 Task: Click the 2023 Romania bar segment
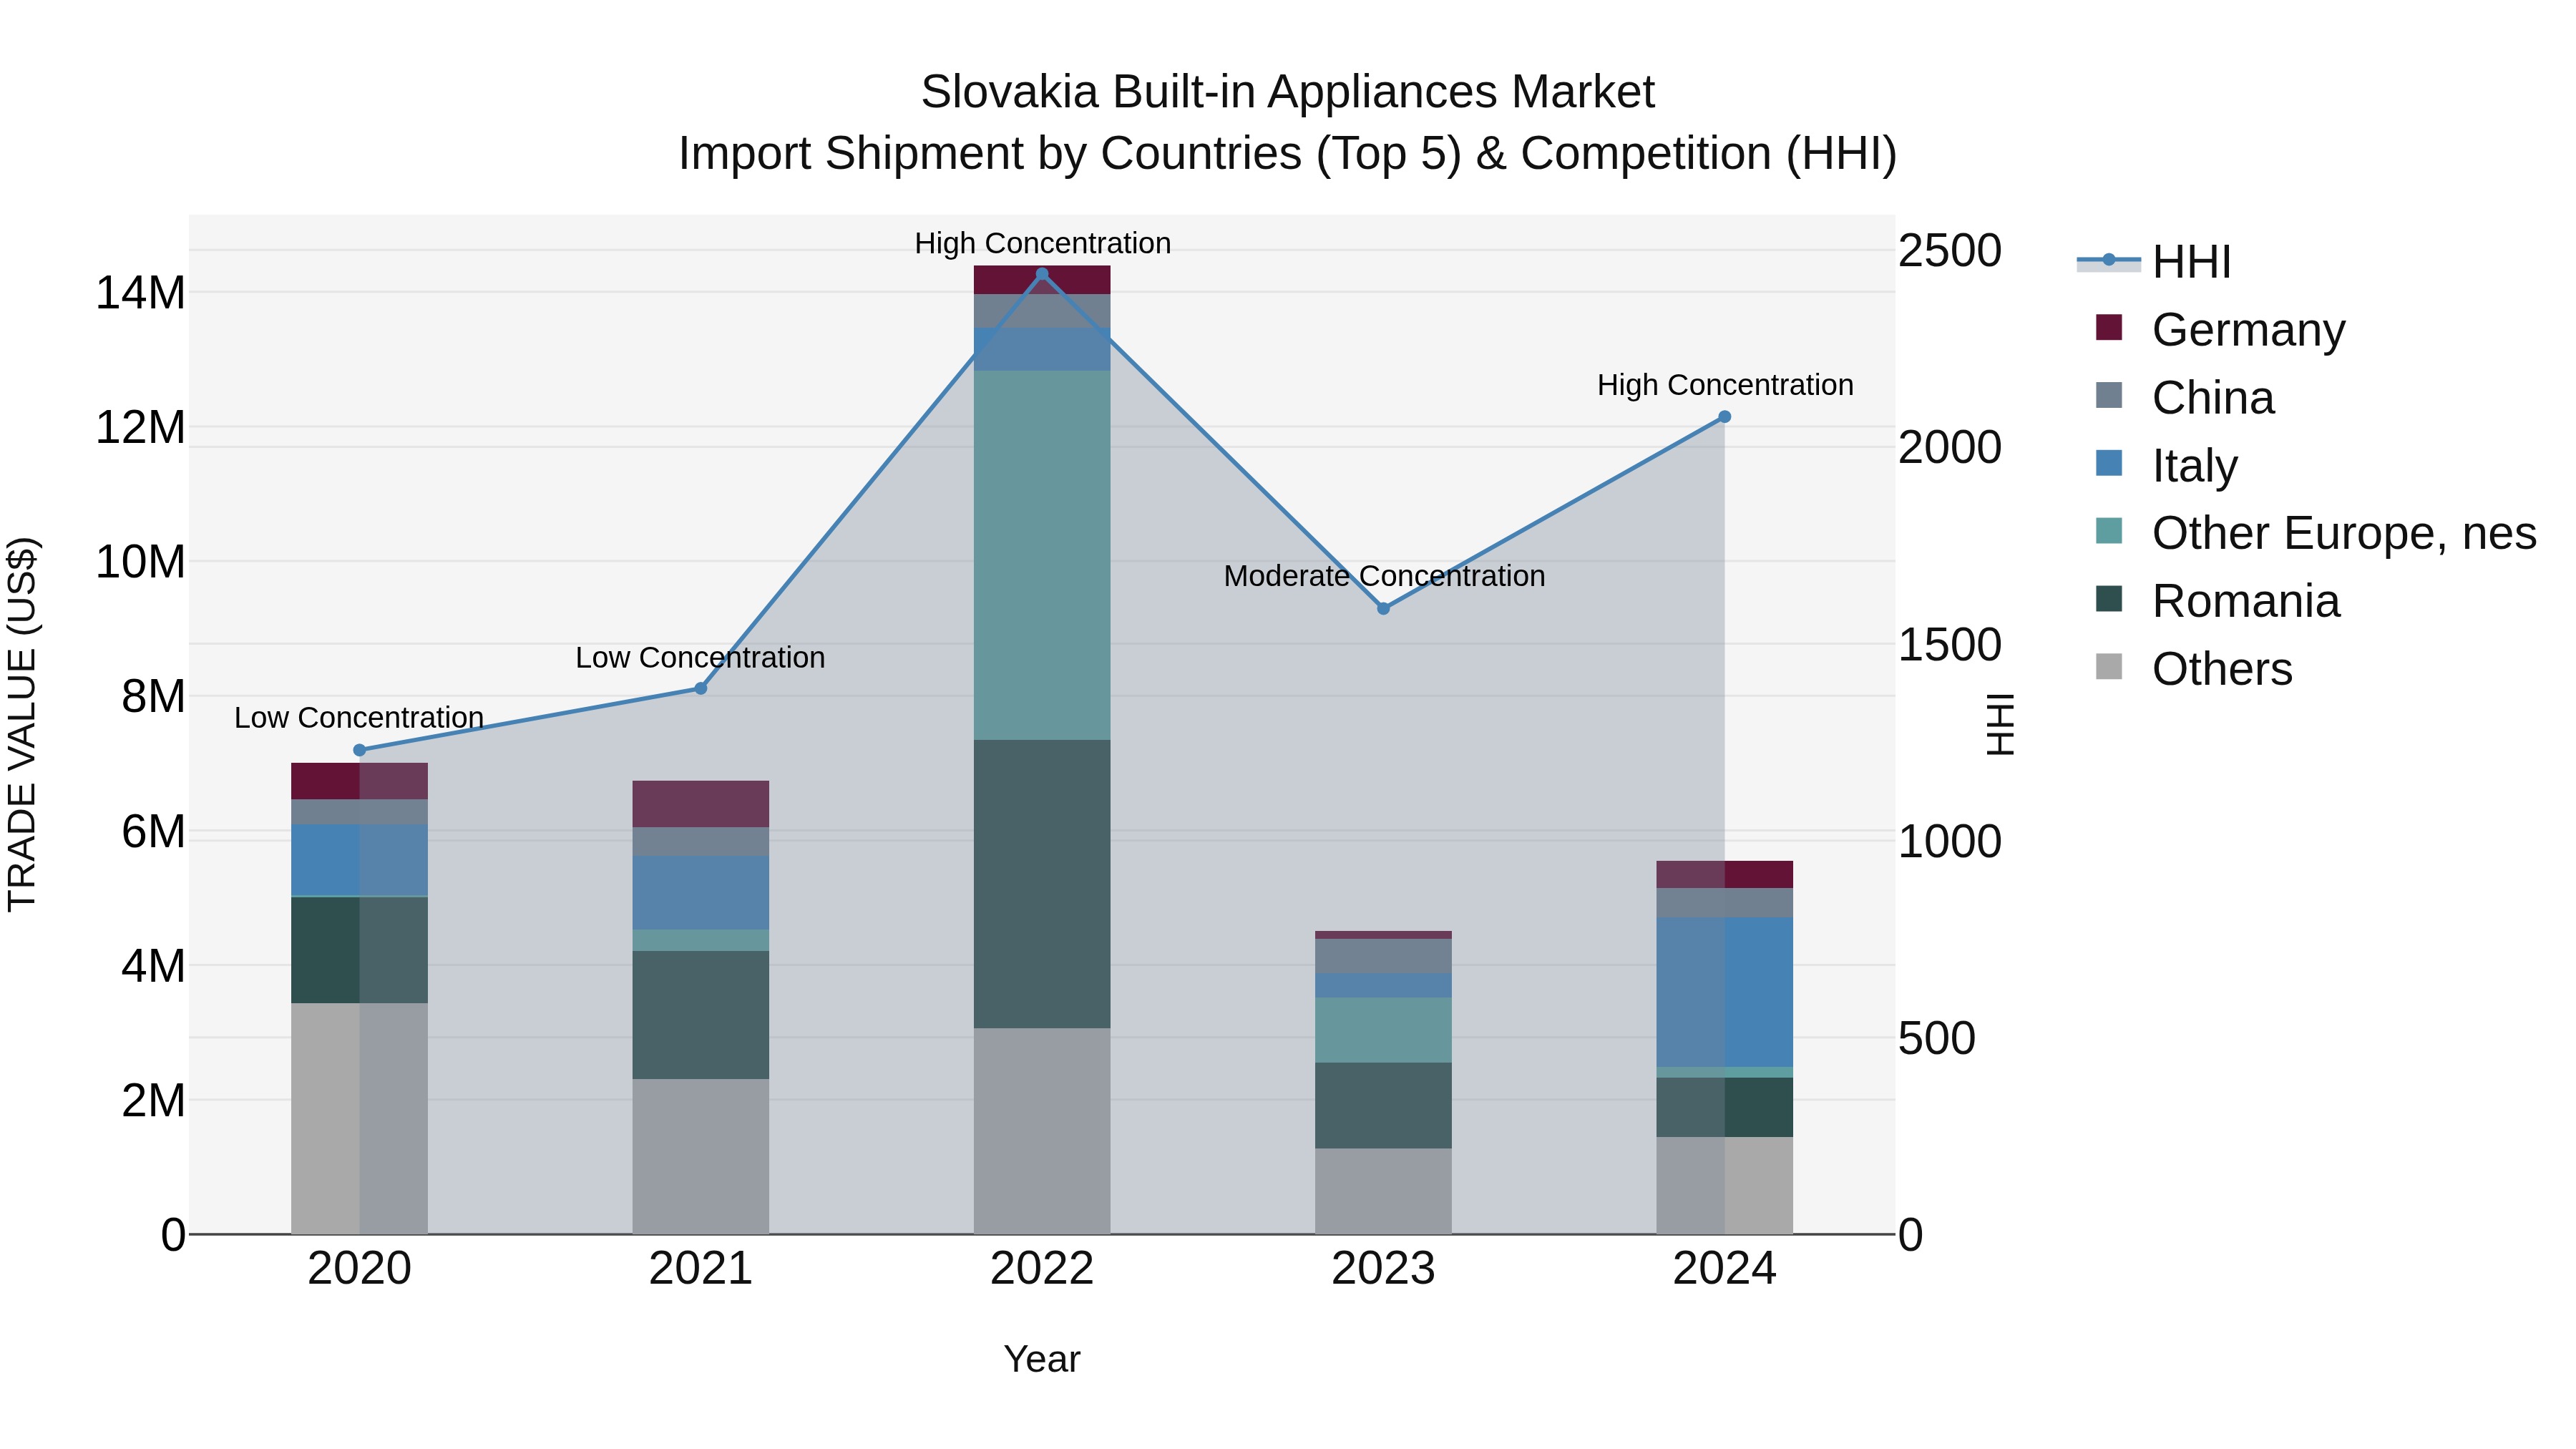1384,1105
